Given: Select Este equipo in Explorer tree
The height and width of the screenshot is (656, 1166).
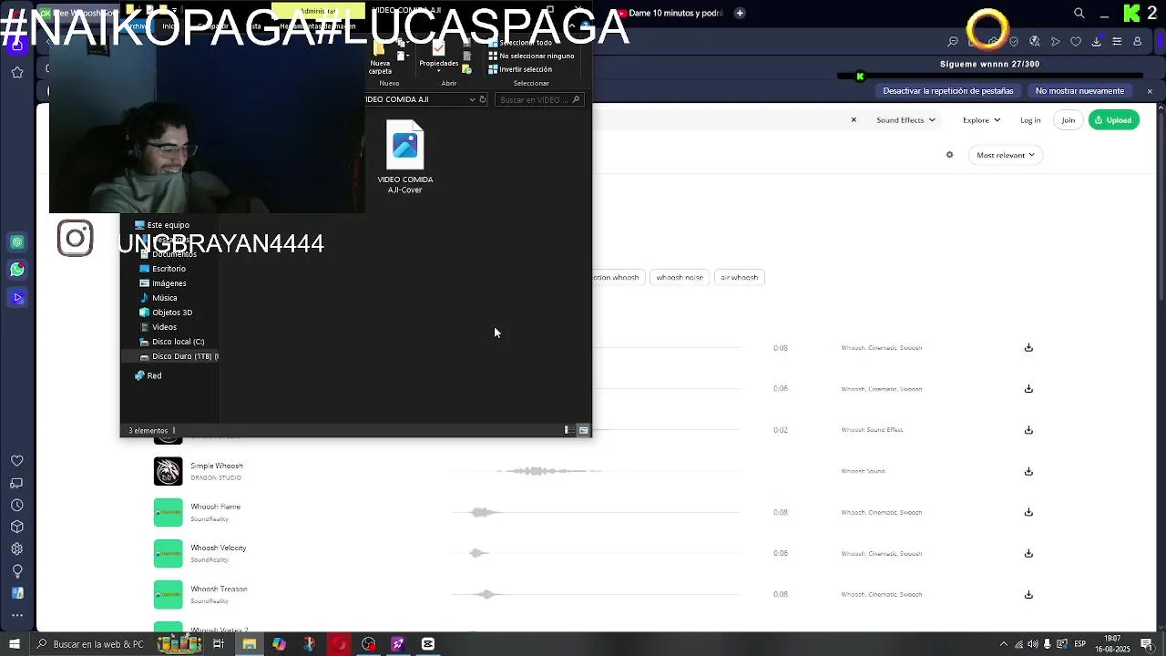Looking at the screenshot, I should point(162,225).
